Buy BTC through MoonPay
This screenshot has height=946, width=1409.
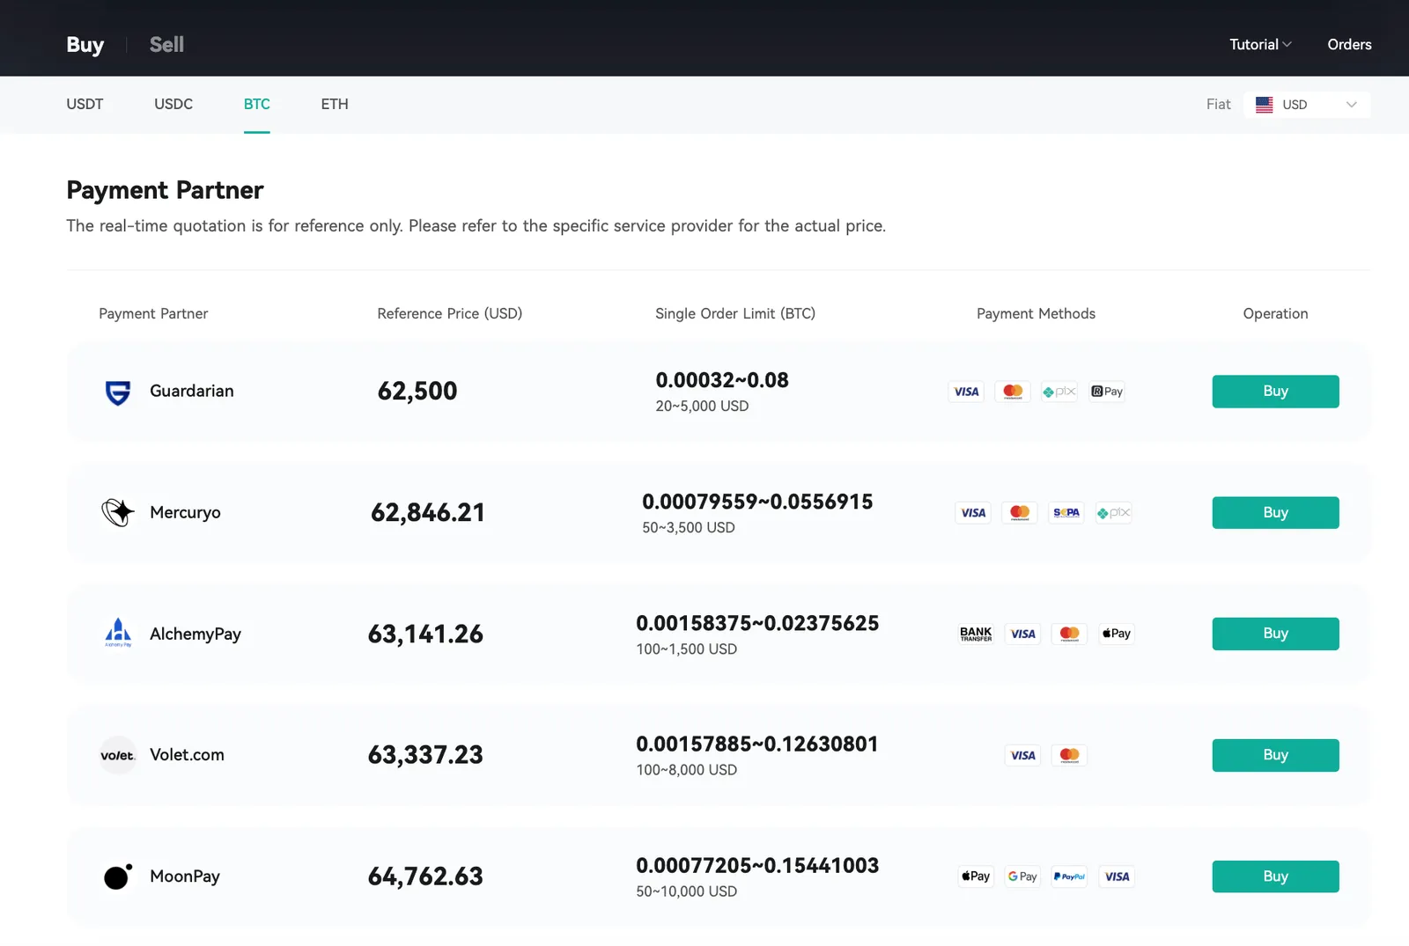1275,876
